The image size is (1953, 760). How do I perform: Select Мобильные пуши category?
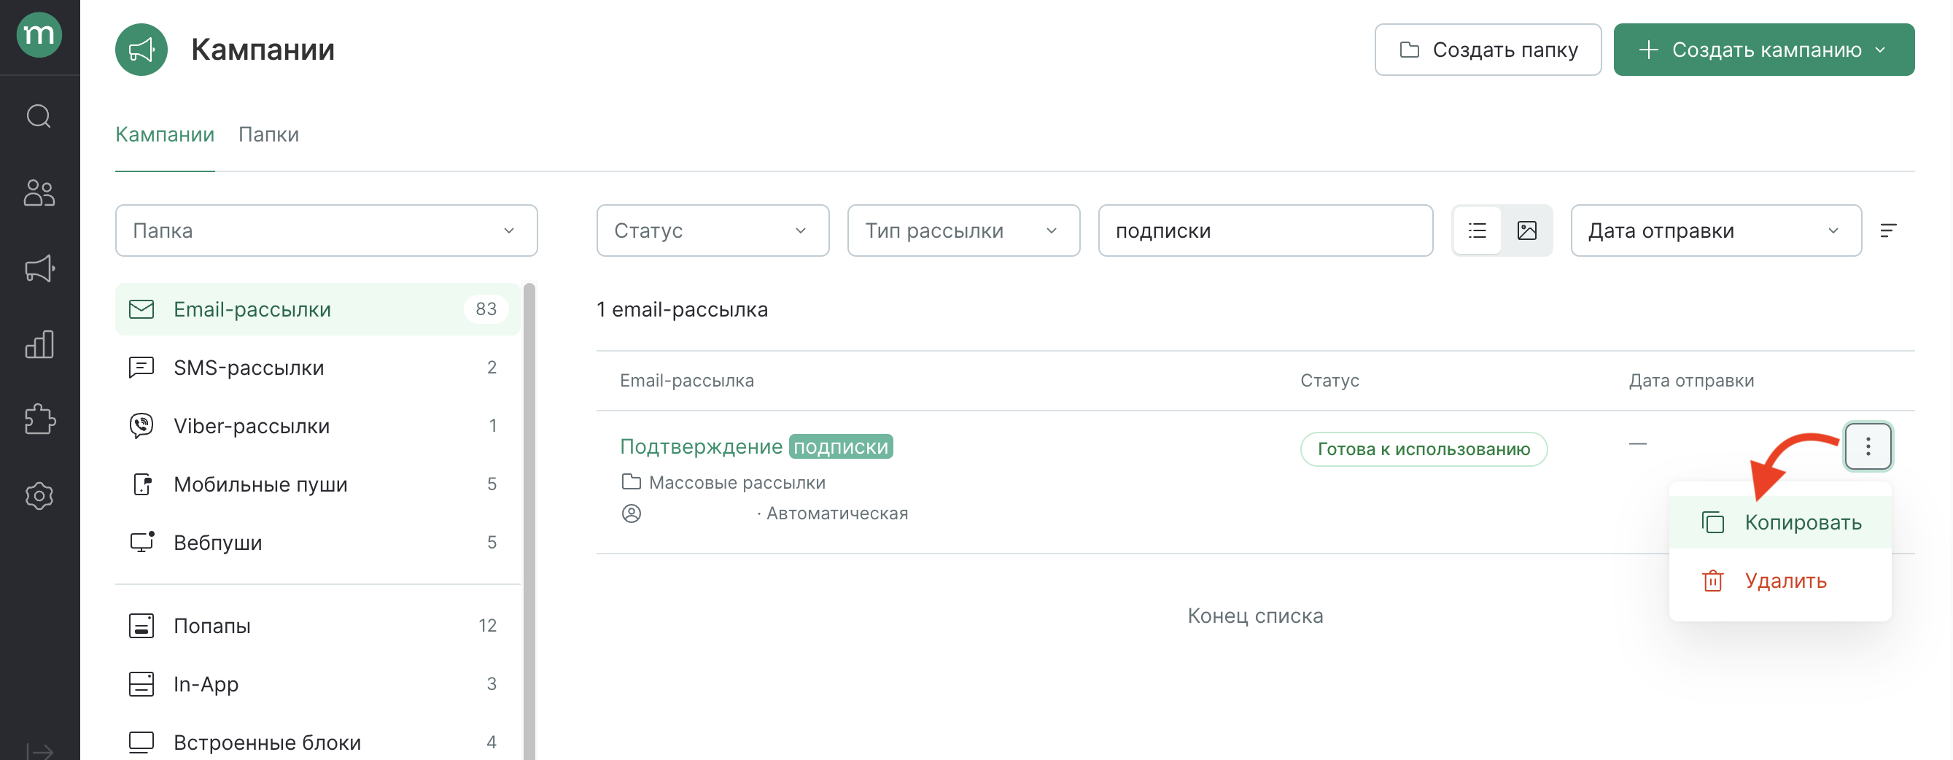(318, 484)
